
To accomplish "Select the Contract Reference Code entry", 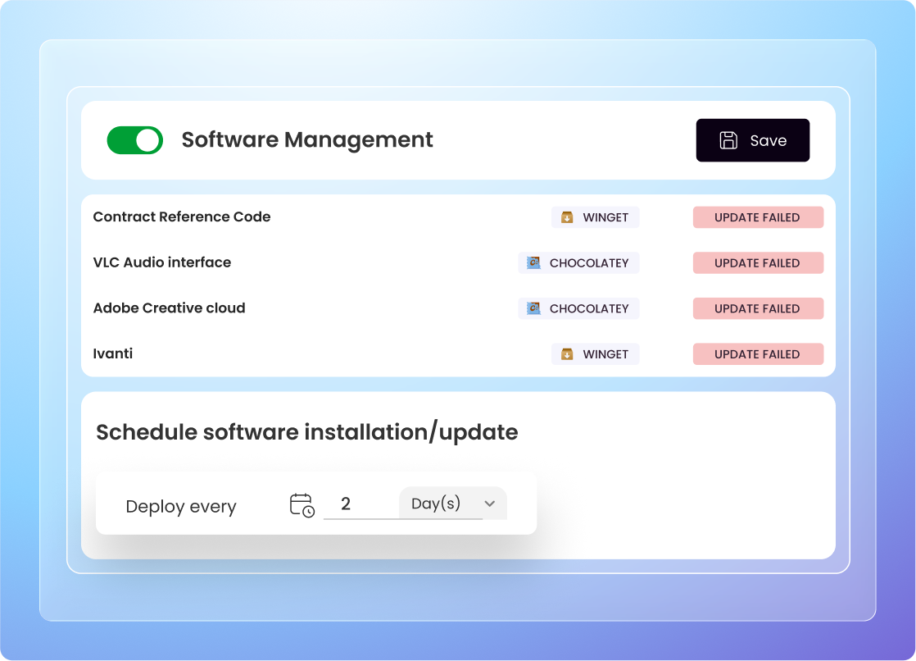I will [x=182, y=217].
